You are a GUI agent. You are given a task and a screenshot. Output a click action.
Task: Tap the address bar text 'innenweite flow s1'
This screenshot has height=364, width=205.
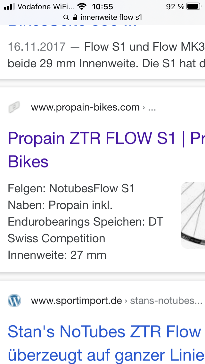click(111, 17)
